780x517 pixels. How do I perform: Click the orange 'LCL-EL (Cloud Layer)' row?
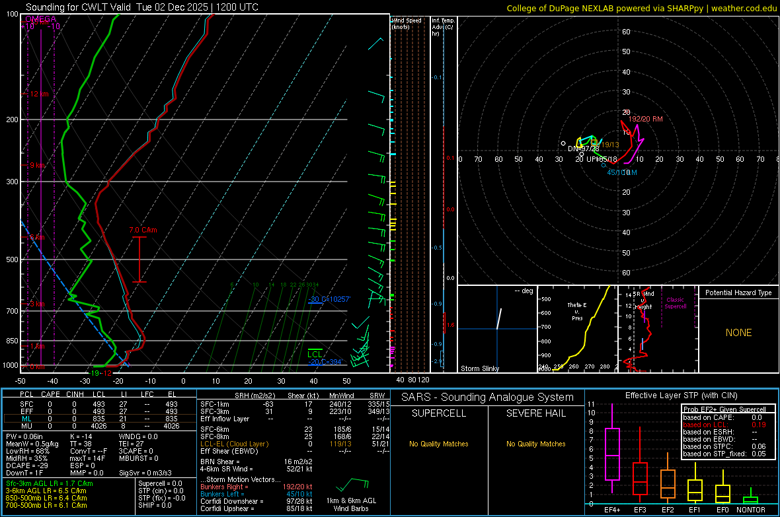(295, 444)
